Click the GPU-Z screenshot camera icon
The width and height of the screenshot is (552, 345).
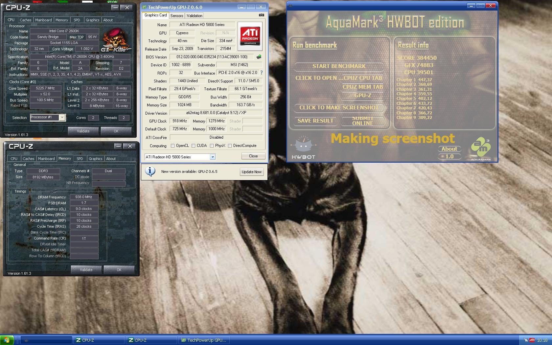(261, 15)
